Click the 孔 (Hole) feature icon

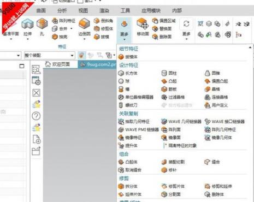click(42, 24)
